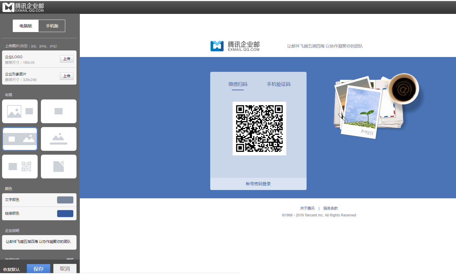Viewport: 456px width, 274px height.
Task: Upload the 企业形象图片 image
Action: 67,76
